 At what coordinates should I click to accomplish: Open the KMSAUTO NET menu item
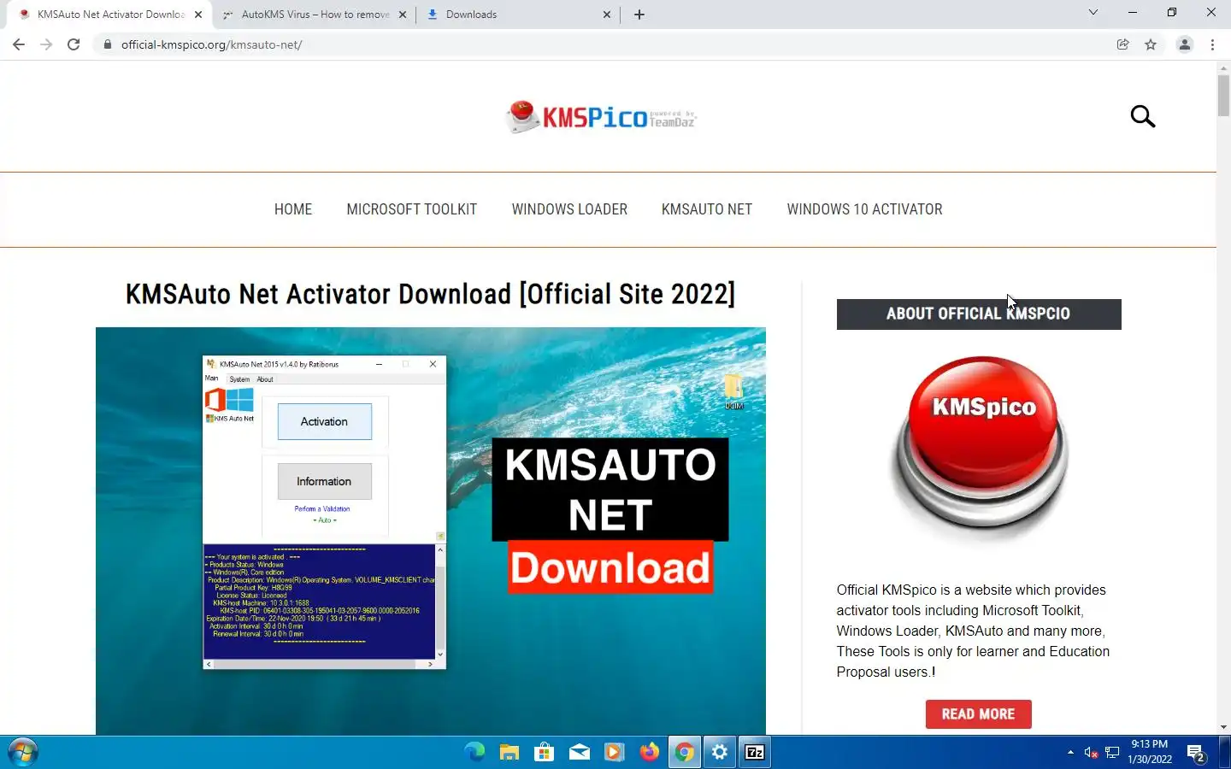coord(707,209)
